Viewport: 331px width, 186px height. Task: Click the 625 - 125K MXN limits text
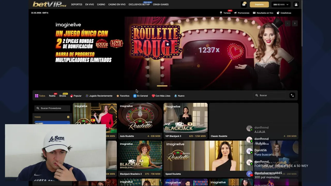197,136
